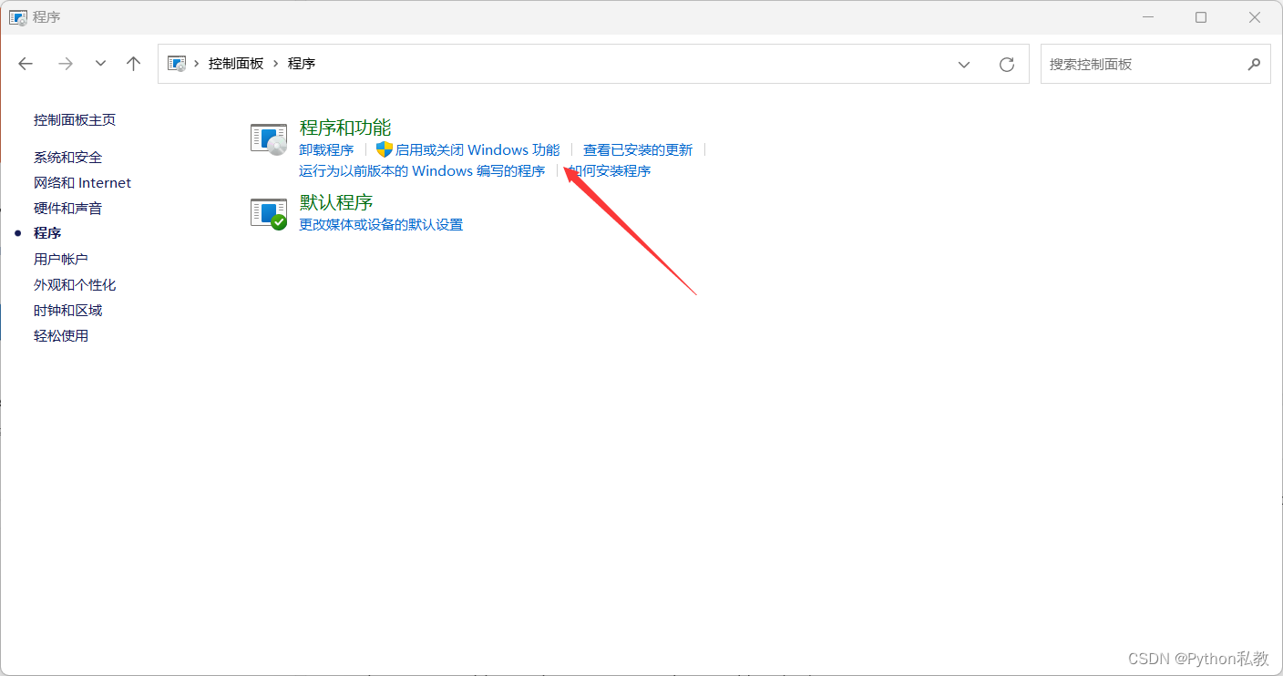This screenshot has width=1283, height=676.
Task: Open 用户帐户 category
Action: pos(61,260)
